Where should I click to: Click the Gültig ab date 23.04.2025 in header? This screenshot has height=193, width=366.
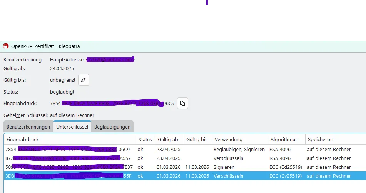tap(62, 69)
